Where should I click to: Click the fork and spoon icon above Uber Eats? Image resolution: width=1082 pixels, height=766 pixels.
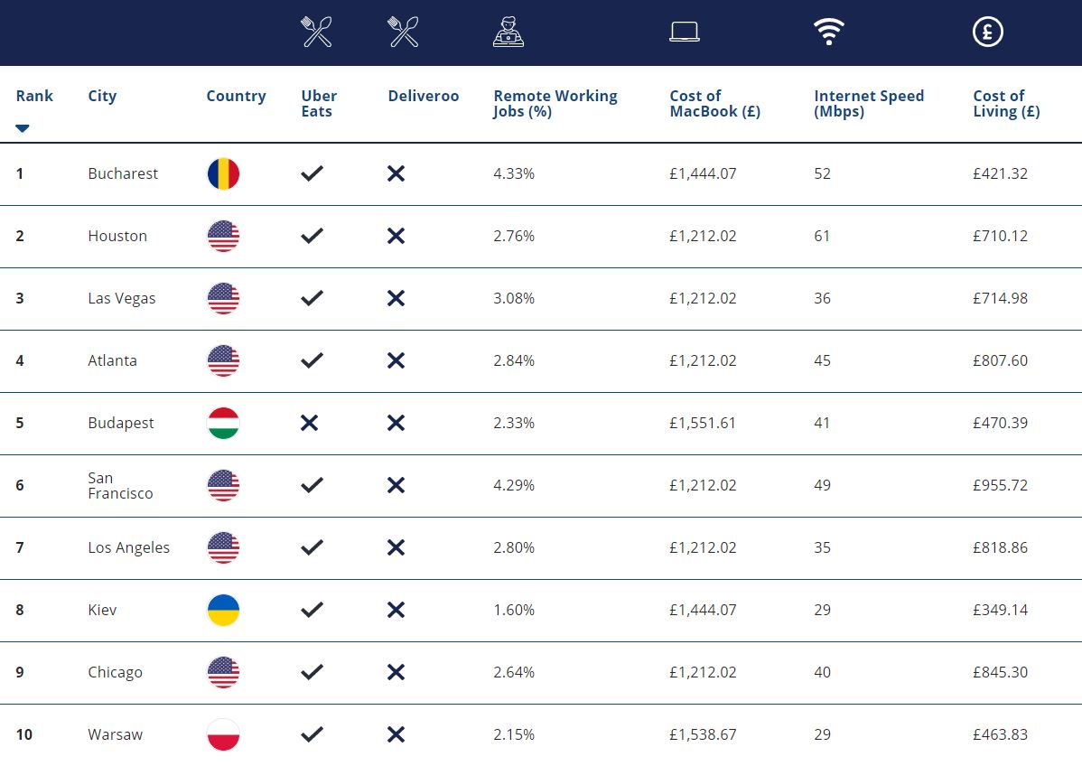(x=316, y=33)
